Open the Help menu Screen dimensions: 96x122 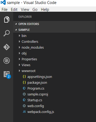(45, 9)
